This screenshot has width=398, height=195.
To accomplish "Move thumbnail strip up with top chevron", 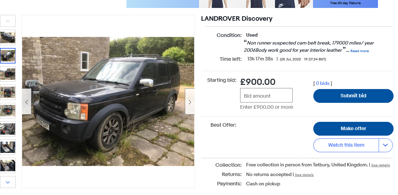I will click(x=8, y=21).
